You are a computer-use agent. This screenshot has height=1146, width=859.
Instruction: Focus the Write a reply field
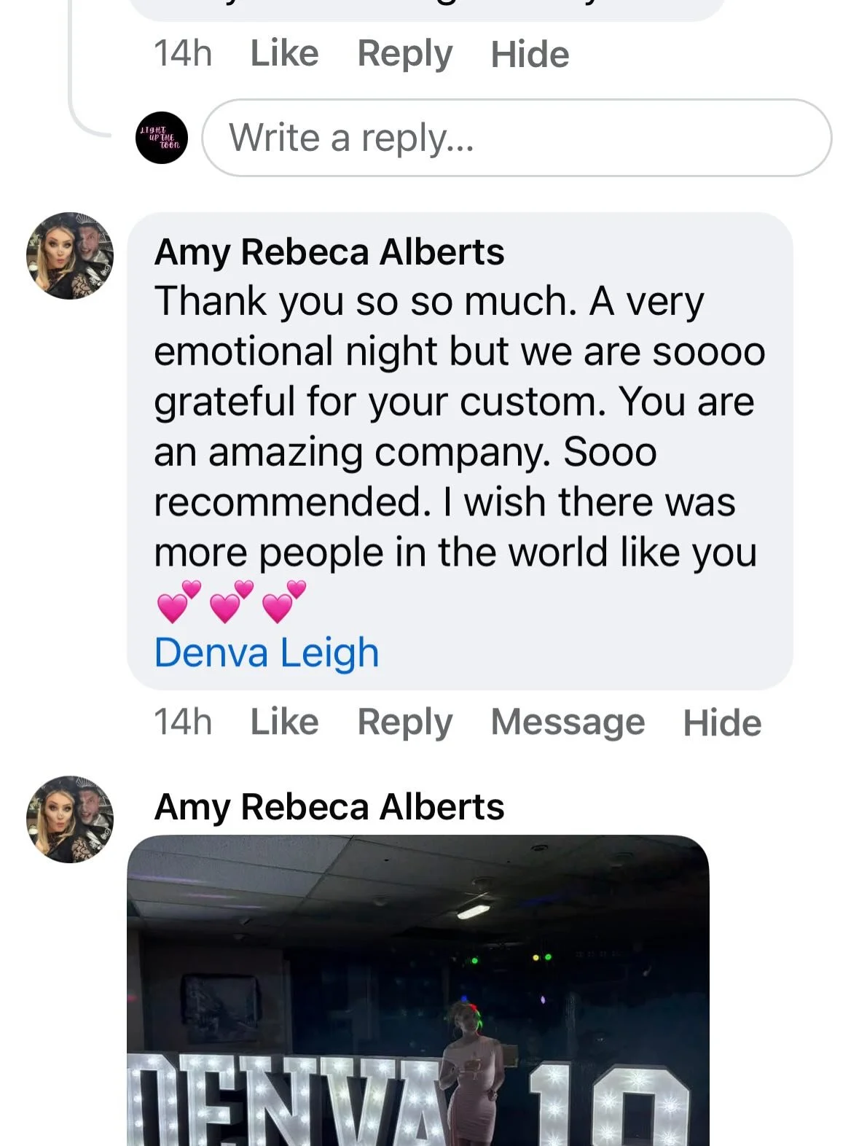coord(517,138)
